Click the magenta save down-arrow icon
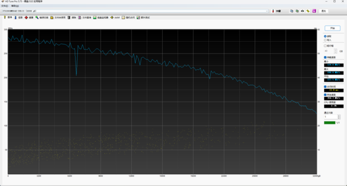Image resolution: width=347 pixels, height=186 pixels. (x=314, y=11)
